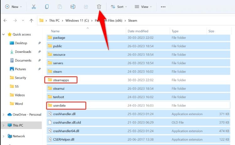Click the crashhandler.dll.old file icon
The height and width of the screenshot is (145, 235).
(x=50, y=122)
